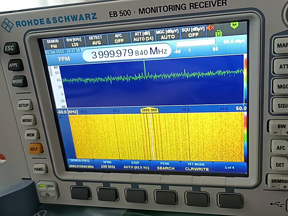Select the FFT MODE CLRWRITE softkey
Viewport: 288px width, 216px height.
(197, 167)
